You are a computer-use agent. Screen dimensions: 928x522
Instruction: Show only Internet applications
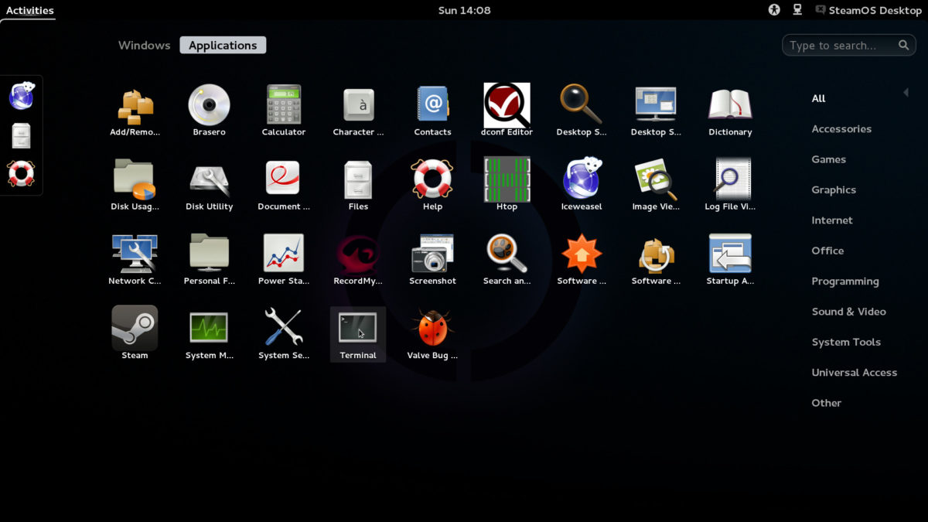(832, 220)
